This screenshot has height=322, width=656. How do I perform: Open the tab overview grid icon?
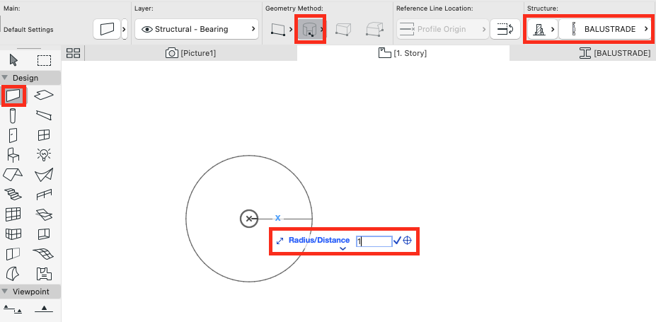[x=73, y=53]
